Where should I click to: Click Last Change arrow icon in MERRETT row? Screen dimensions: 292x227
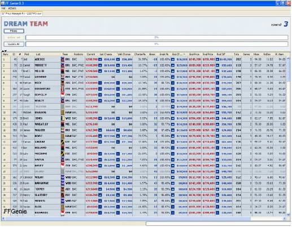click(100, 65)
